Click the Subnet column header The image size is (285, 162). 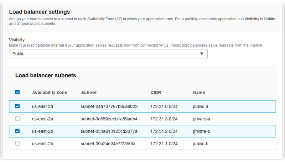(x=89, y=93)
